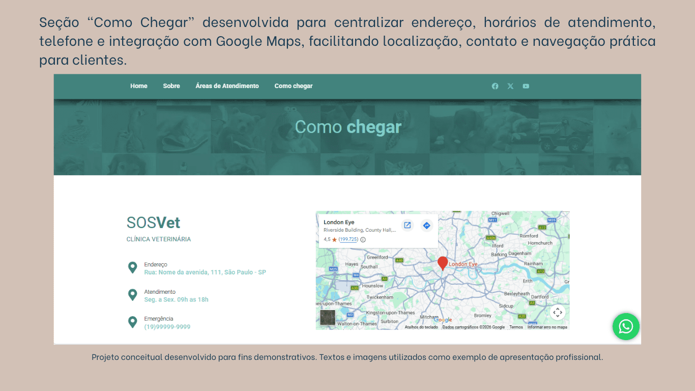Open map Termos link
Viewport: 695px width, 391px height.
pos(516,327)
